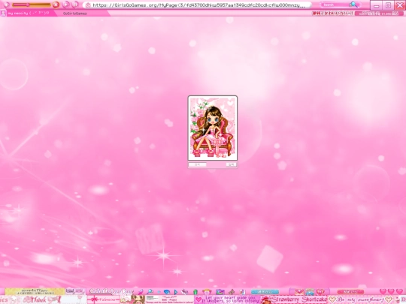Click the round pause button in top bar

click(75, 5)
